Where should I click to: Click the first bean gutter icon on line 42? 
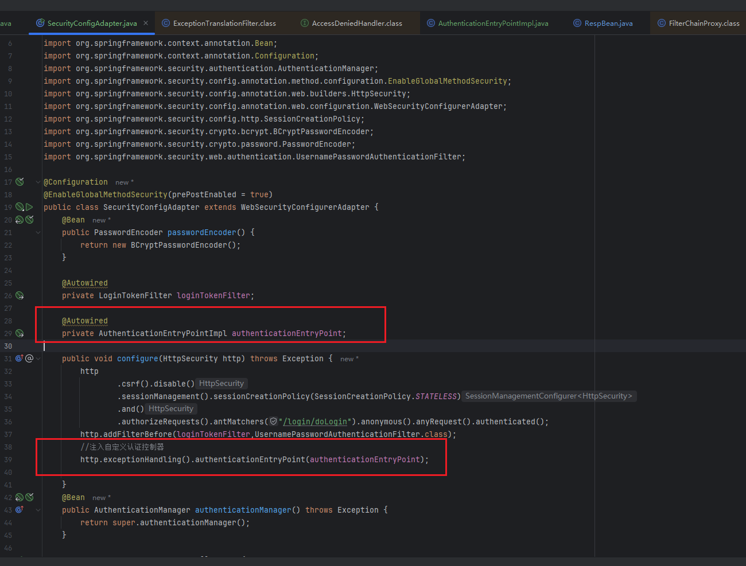pos(20,497)
